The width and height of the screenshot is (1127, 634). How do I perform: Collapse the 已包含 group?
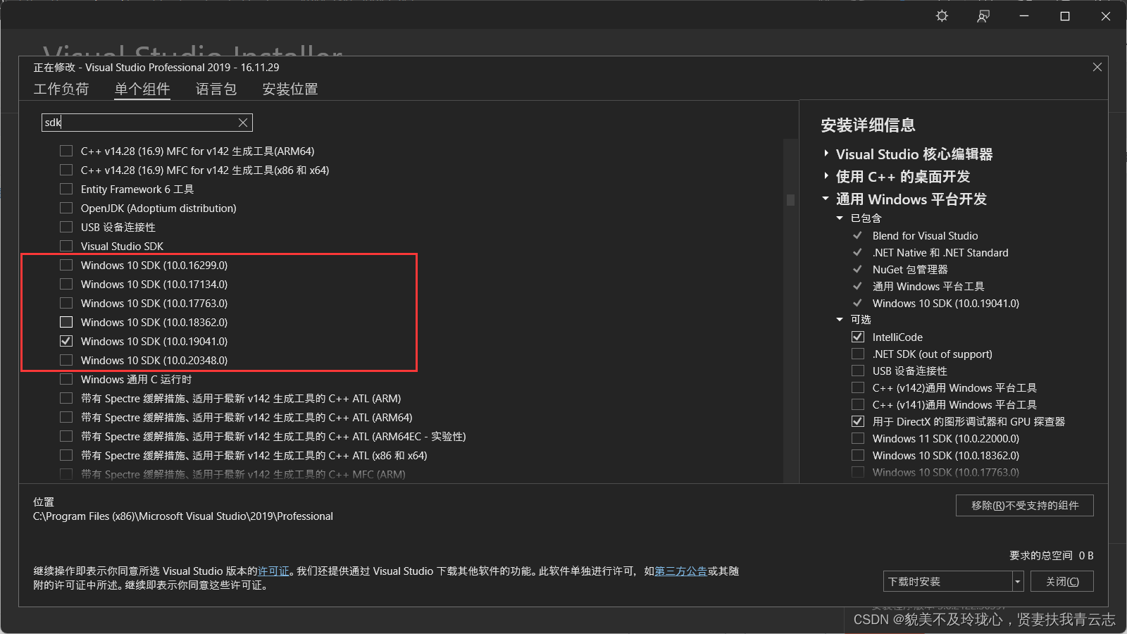coord(840,218)
